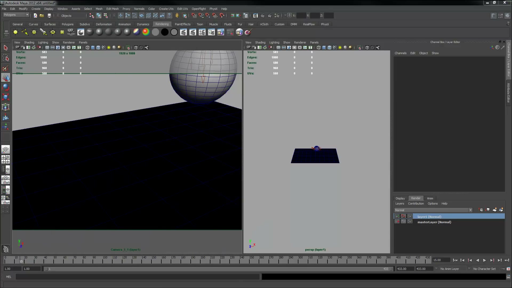
Task: Create an ambient light from shelf
Action: pyautogui.click(x=15, y=32)
